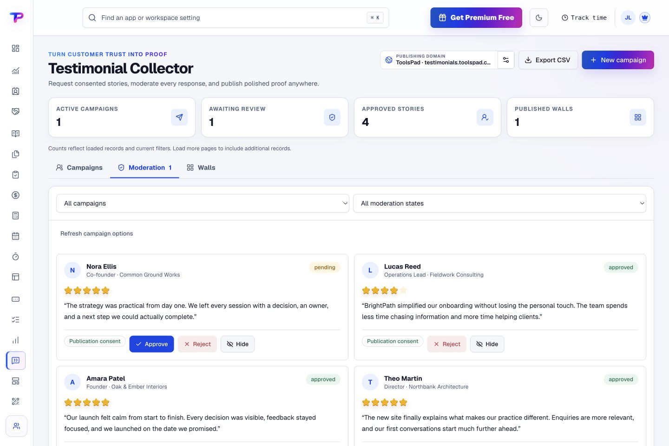
Task: Open the dollar coin icon in sidebar
Action: click(15, 195)
